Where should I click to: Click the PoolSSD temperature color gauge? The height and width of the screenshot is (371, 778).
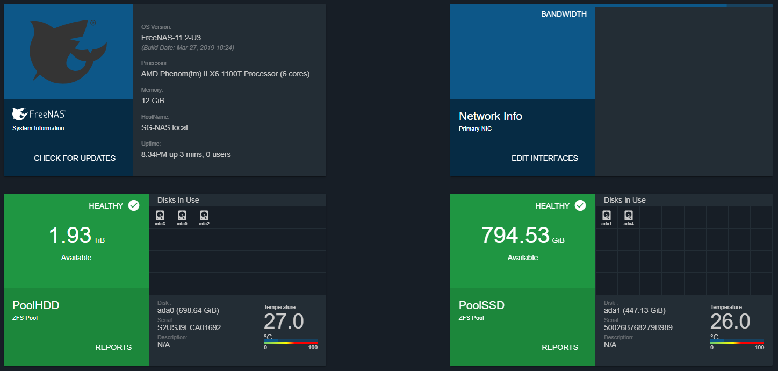[x=737, y=342]
